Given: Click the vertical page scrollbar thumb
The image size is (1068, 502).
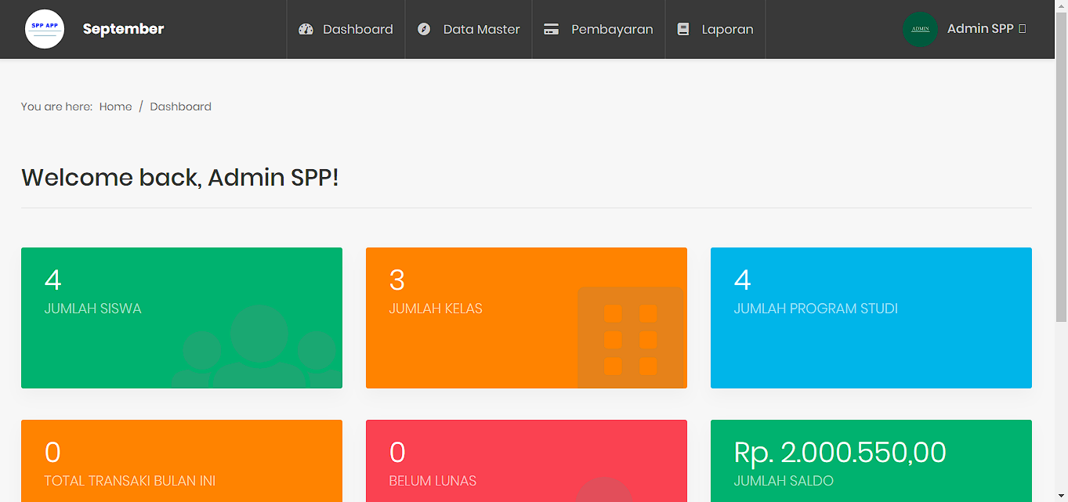Looking at the screenshot, I should coord(1061,168).
